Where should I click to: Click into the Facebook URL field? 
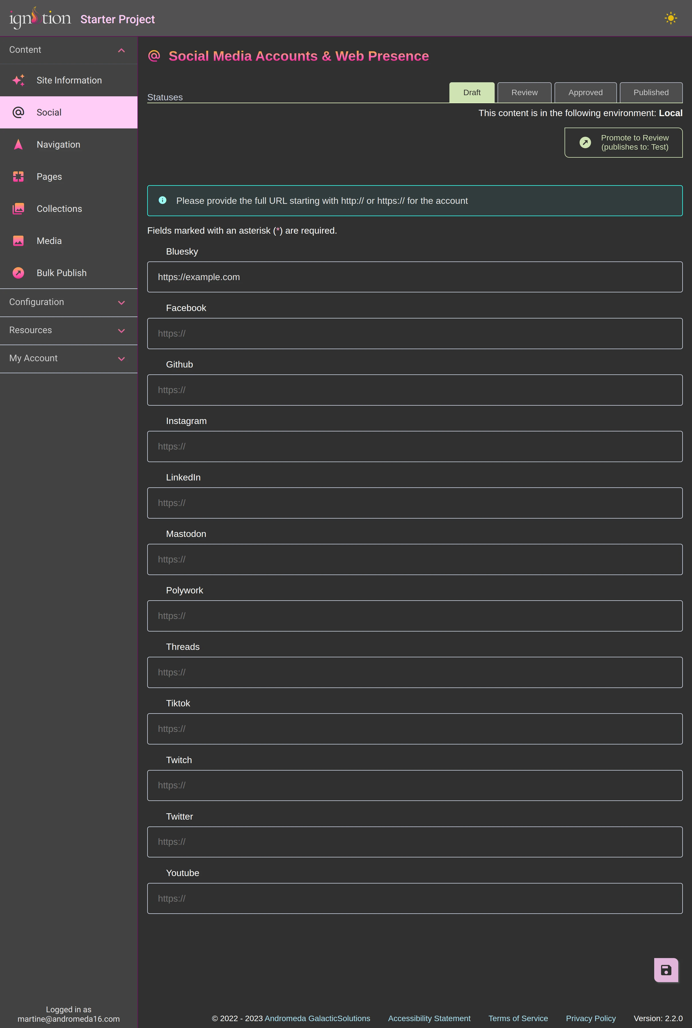[415, 333]
